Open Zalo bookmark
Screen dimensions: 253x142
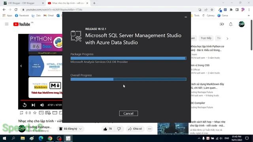click(36, 16)
